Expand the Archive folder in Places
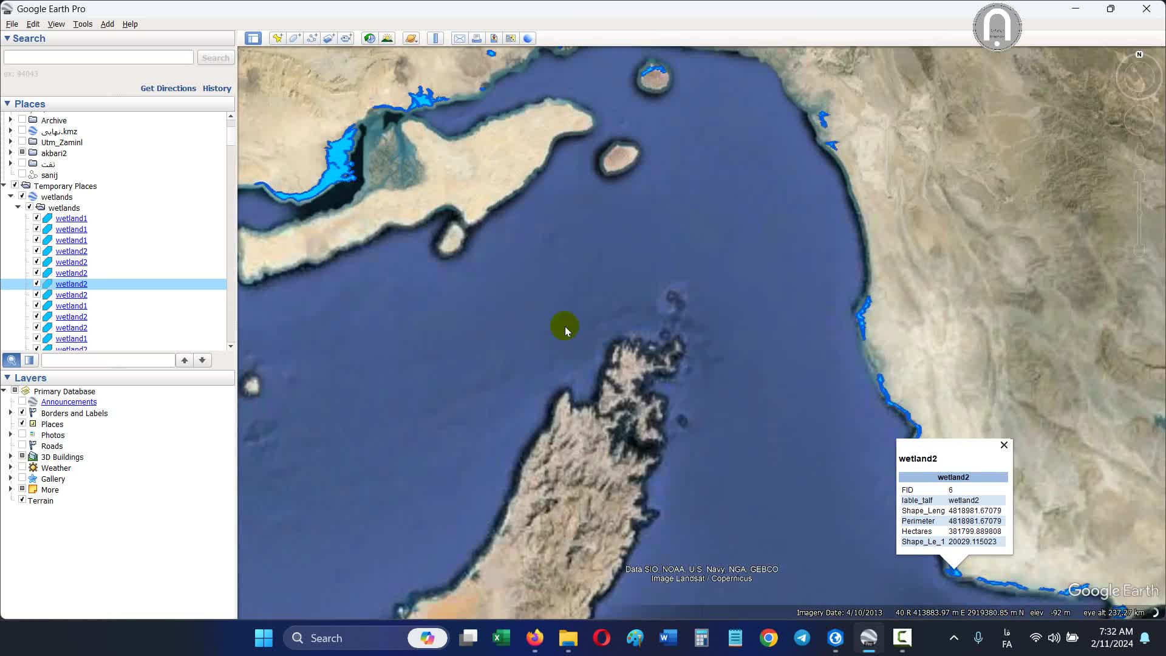Viewport: 1166px width, 656px height. point(10,120)
